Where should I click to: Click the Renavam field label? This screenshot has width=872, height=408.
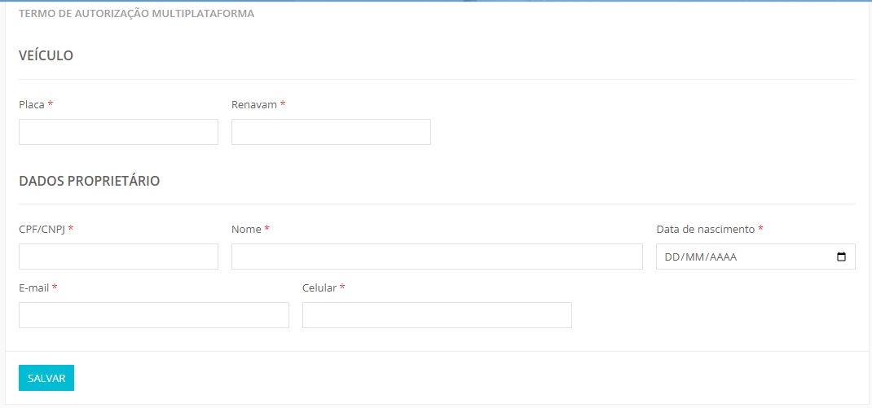(254, 104)
